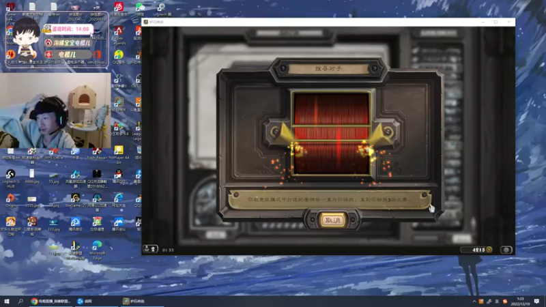Expand the system tray hidden icons chevron

(474, 302)
